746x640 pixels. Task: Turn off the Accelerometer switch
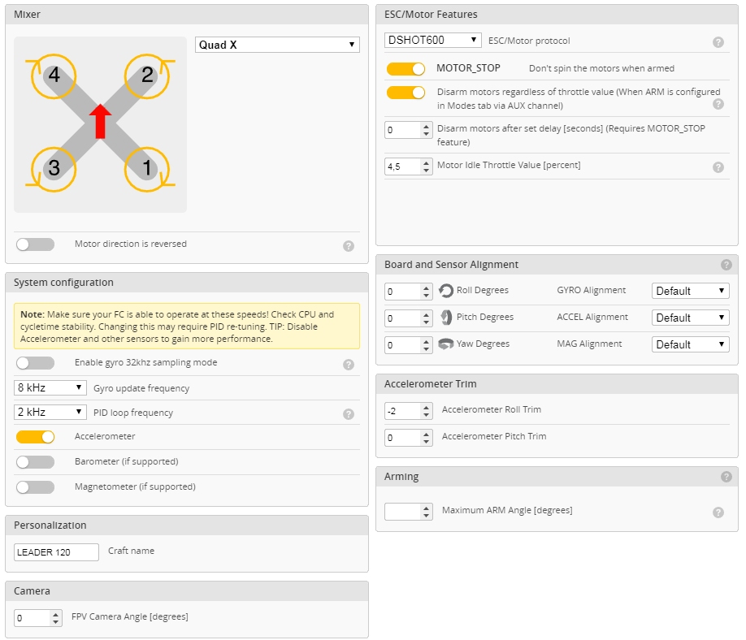pyautogui.click(x=35, y=437)
